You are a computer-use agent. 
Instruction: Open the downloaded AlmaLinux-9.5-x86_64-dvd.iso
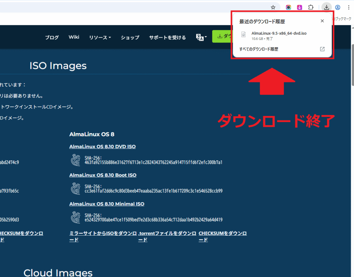pyautogui.click(x=279, y=33)
